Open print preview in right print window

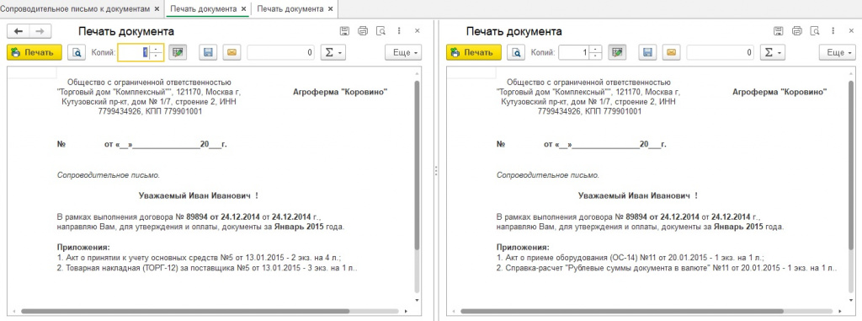click(517, 53)
